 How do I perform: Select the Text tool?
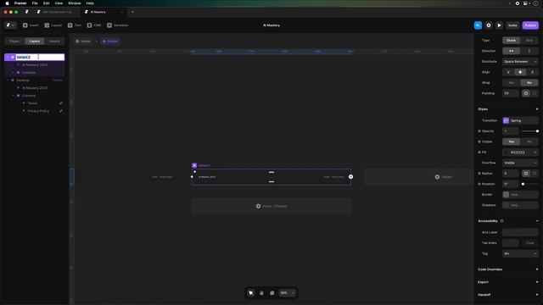[75, 25]
